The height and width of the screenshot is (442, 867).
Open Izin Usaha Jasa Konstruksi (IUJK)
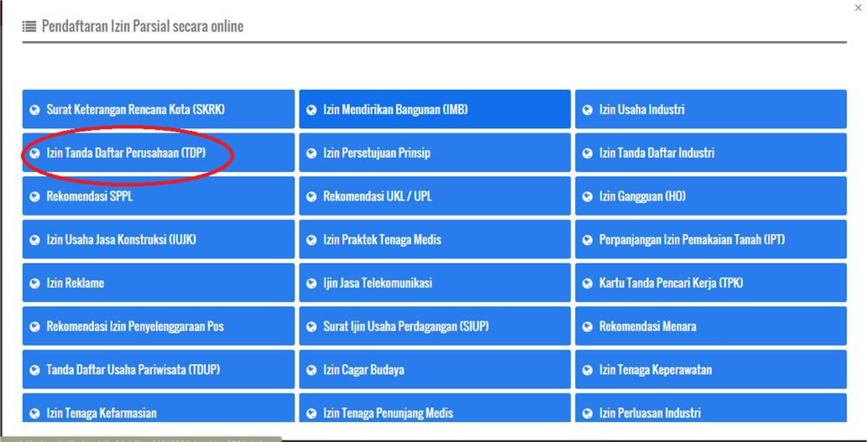(x=121, y=240)
